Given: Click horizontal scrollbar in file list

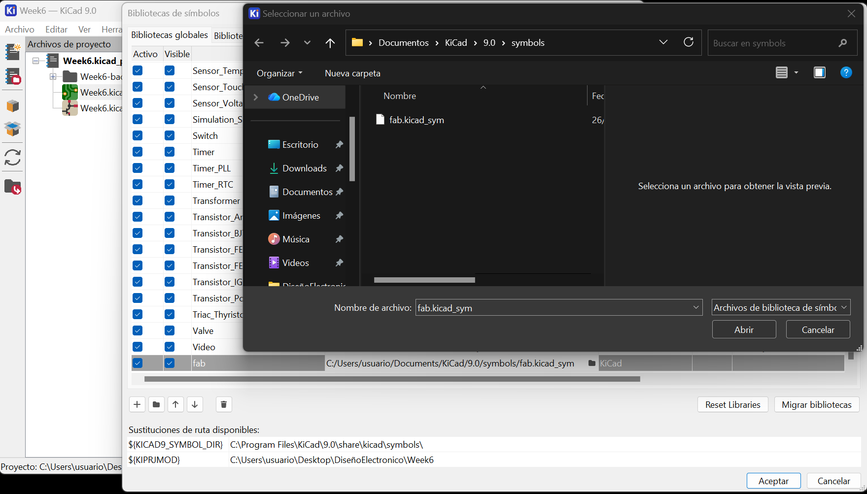Looking at the screenshot, I should coord(424,280).
